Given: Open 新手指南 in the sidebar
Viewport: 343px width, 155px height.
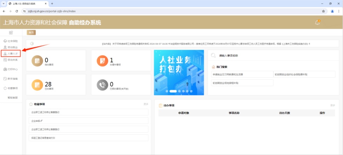Looking at the screenshot, I should (10, 79).
